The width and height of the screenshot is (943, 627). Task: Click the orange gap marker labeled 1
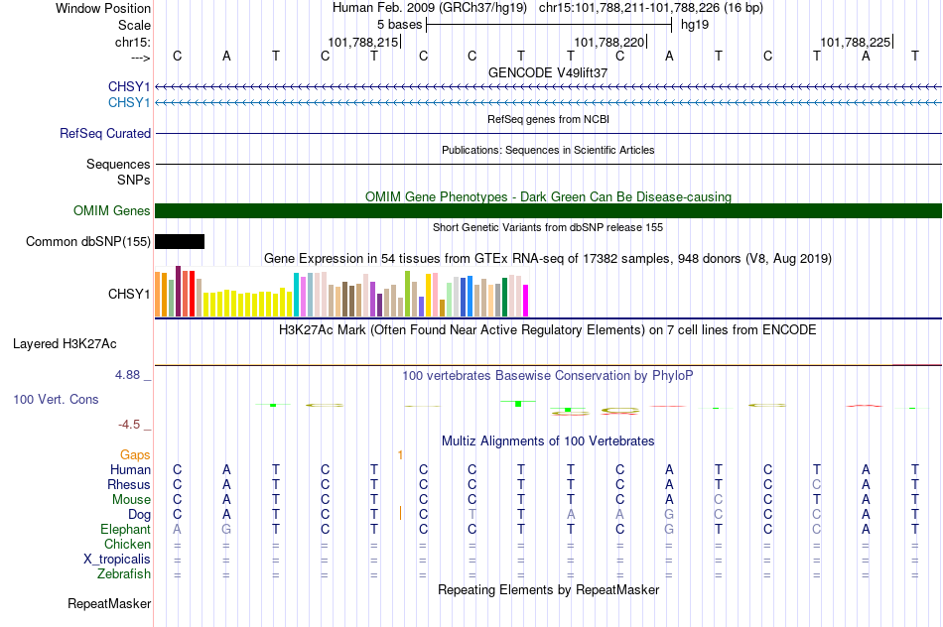pos(401,455)
